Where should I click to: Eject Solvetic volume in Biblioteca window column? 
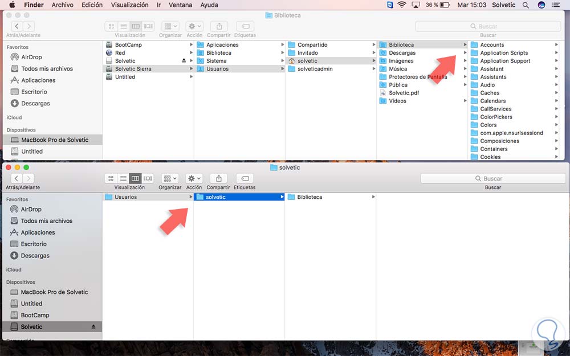184,61
